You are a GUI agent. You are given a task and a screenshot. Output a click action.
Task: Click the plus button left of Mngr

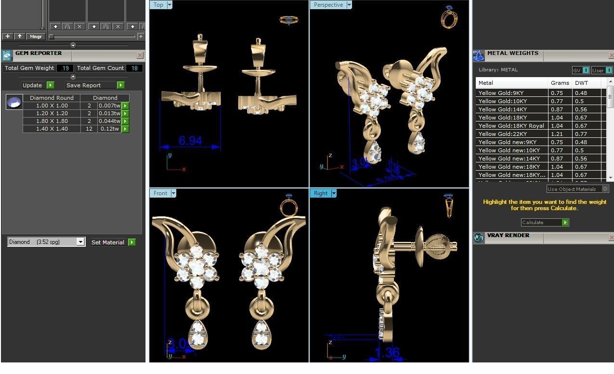[7, 36]
